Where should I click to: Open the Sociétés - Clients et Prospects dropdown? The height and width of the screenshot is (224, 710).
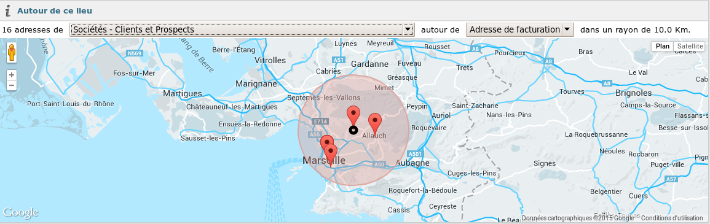tap(242, 30)
